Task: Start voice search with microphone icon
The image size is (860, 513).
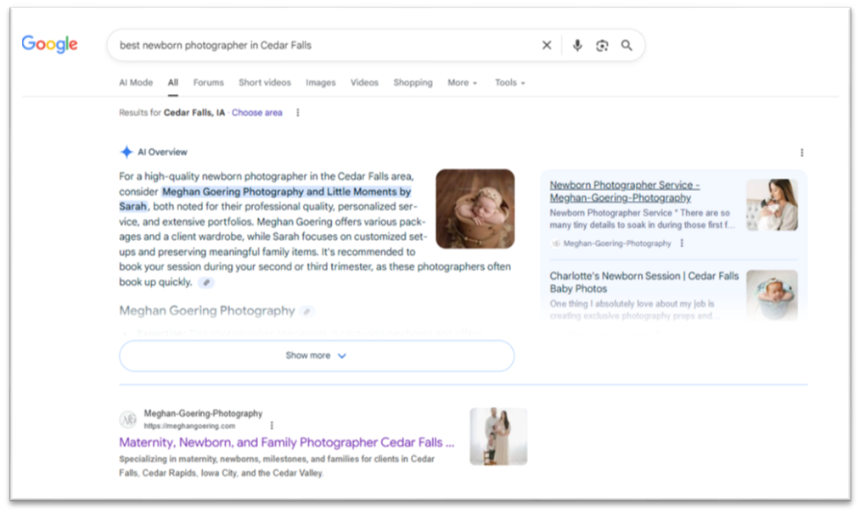Action: pyautogui.click(x=577, y=46)
